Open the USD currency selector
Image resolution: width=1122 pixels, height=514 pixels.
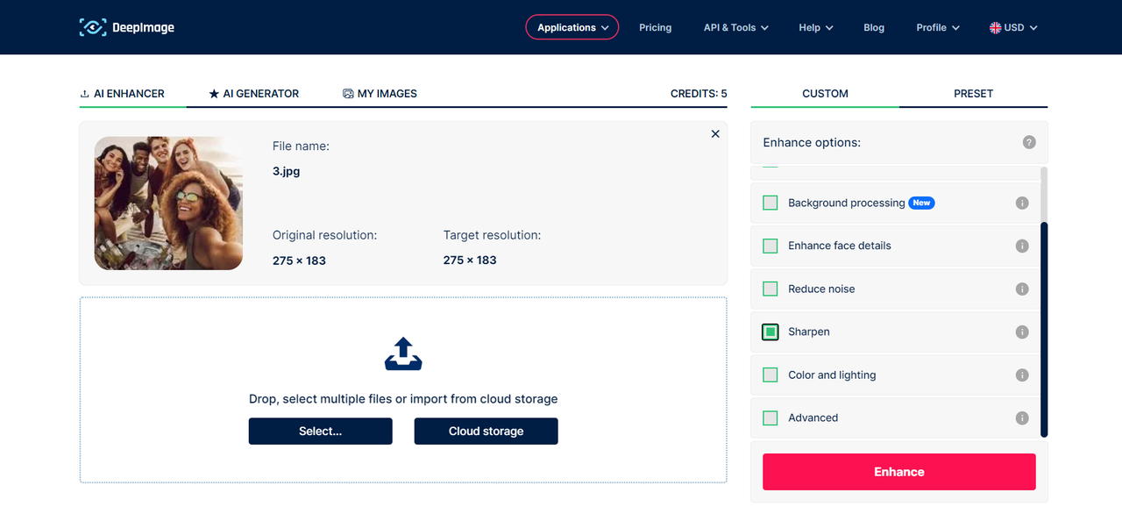[x=1013, y=27]
